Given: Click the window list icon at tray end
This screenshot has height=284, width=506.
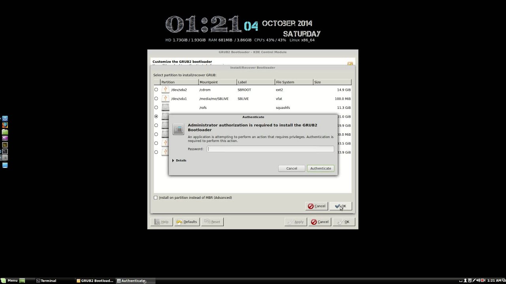Looking at the screenshot, I should coord(504,280).
